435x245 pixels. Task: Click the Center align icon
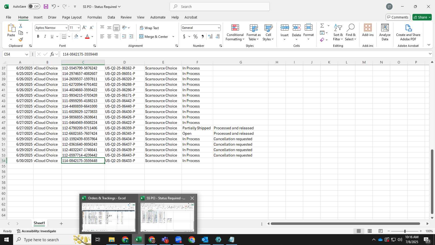109,36
